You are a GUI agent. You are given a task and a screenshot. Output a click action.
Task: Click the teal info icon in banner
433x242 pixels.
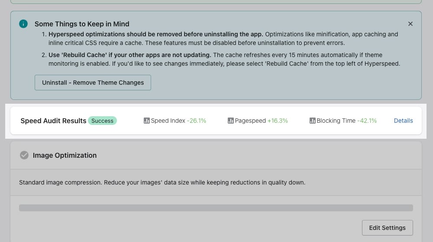[23, 24]
